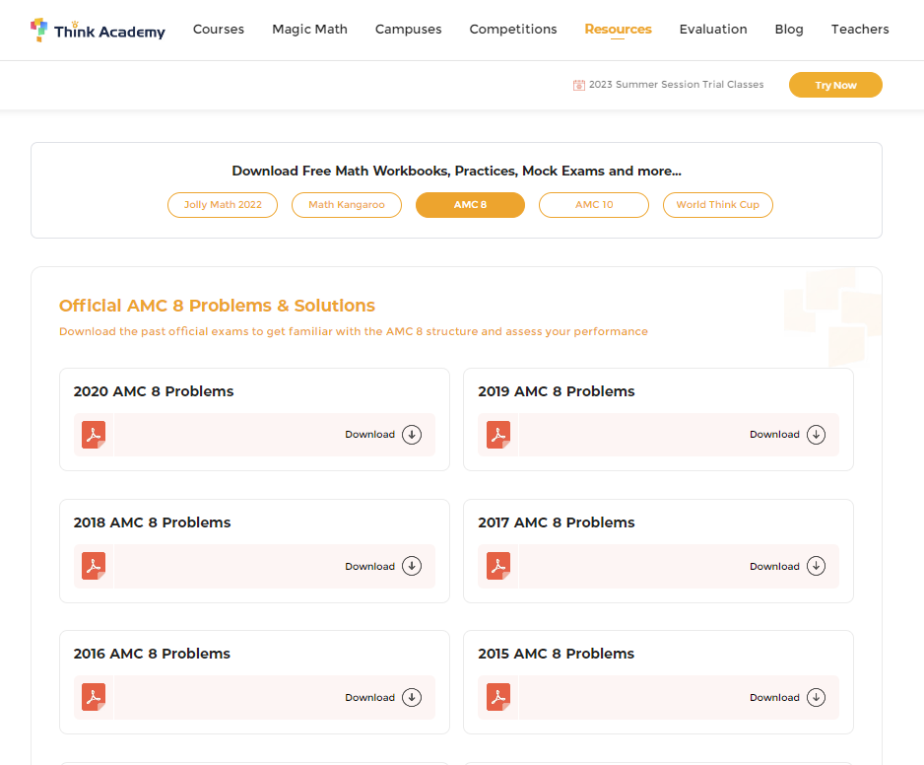924x765 pixels.
Task: Click the '2020 AMC 8 Problems' title
Action: point(154,391)
